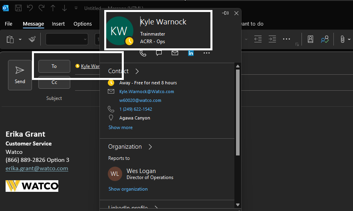Click the Format Painter brush icon
This screenshot has height=211, width=353.
32,39
